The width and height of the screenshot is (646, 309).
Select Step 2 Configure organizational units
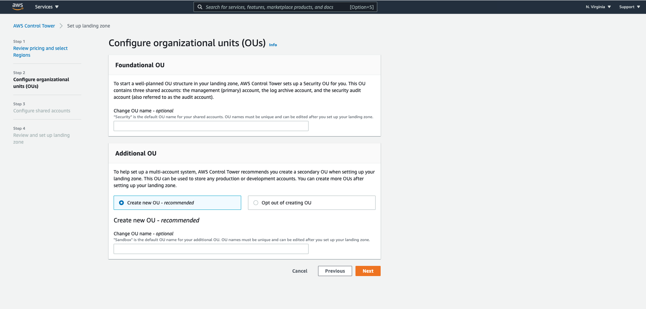(41, 83)
